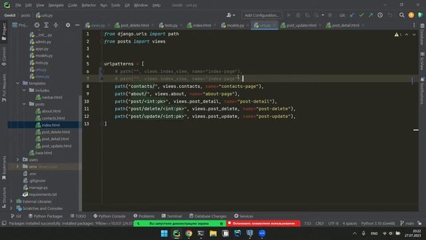Expand Scratches and Consoles node

tap(11, 208)
